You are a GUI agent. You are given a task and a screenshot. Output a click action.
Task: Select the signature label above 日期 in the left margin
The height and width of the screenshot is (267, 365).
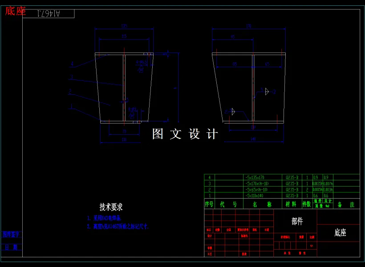(x=11, y=234)
